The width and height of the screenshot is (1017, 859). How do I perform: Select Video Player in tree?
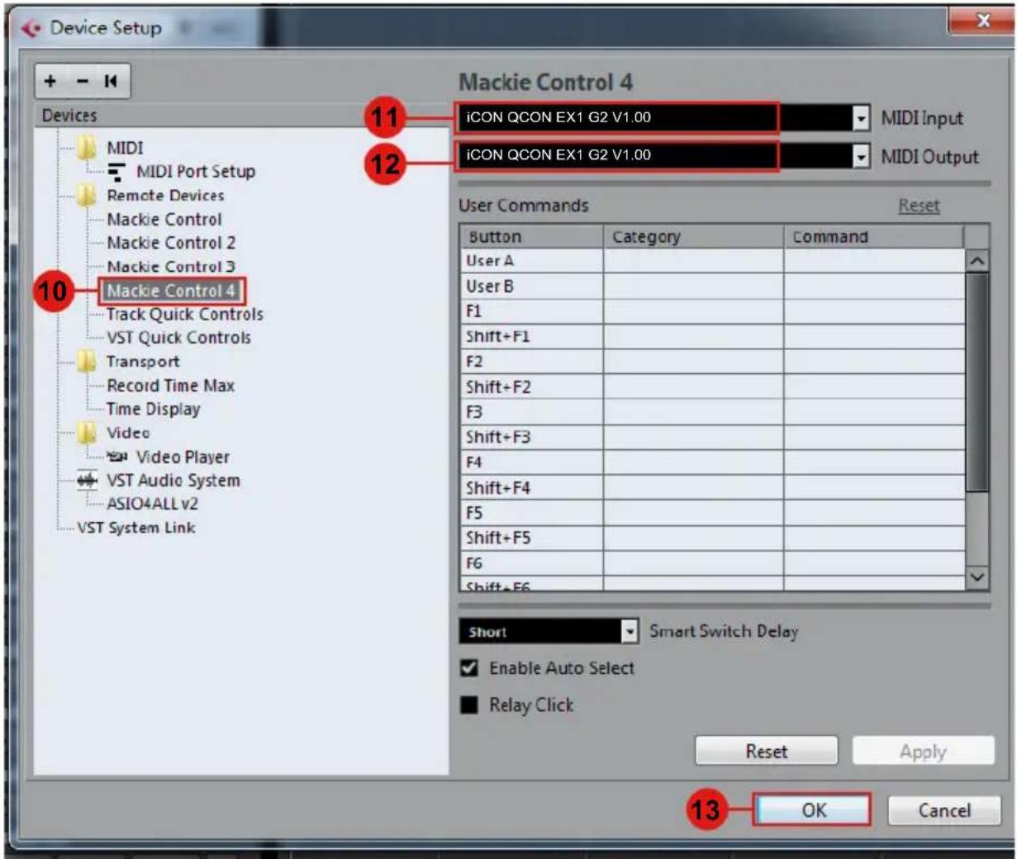183,457
